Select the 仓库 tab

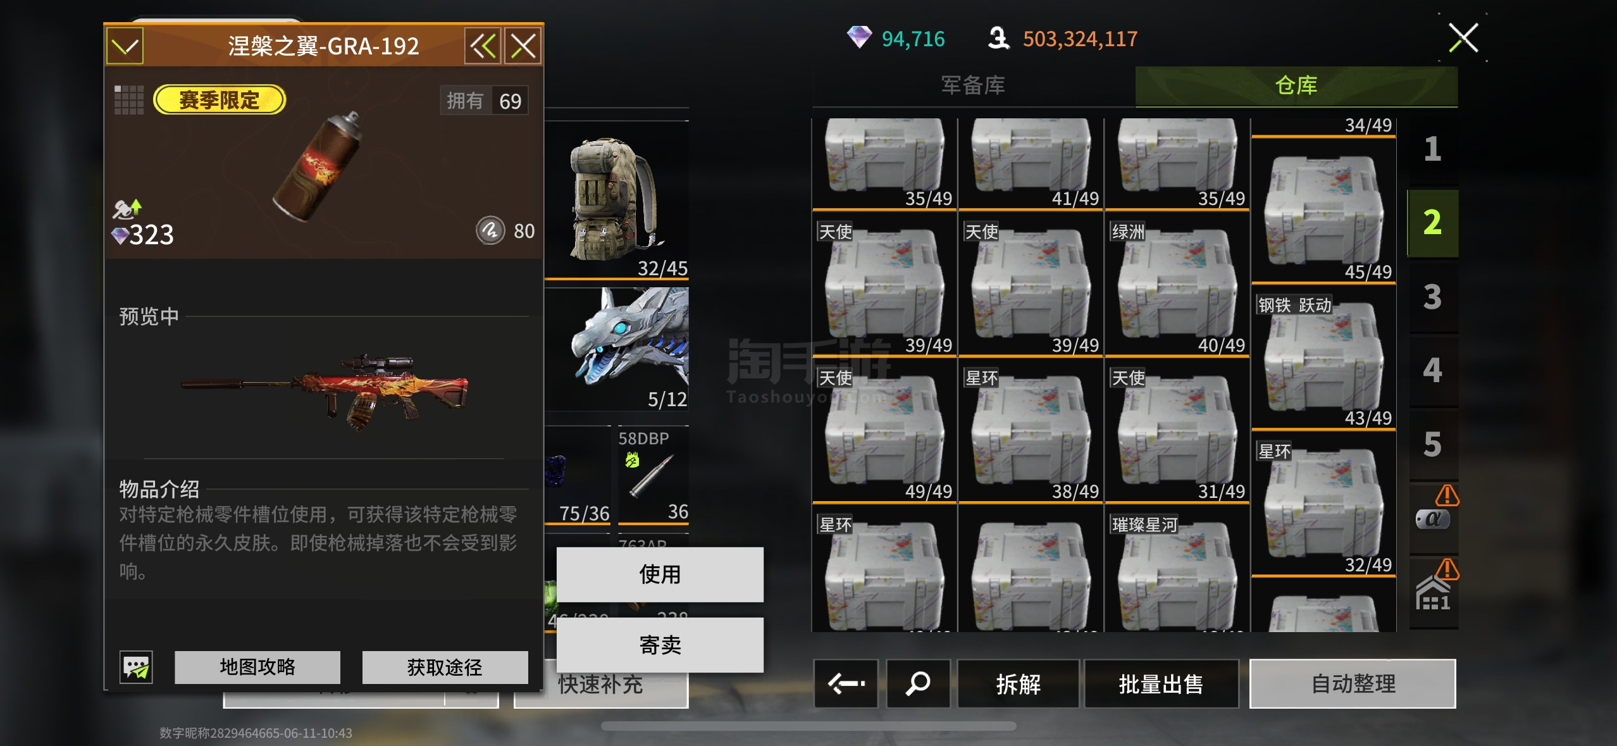(x=1296, y=85)
